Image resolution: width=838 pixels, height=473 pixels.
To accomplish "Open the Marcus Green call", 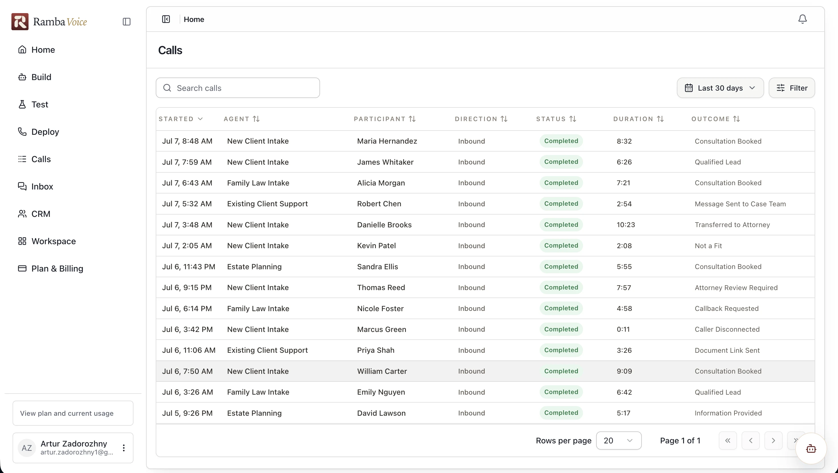I will (485, 329).
